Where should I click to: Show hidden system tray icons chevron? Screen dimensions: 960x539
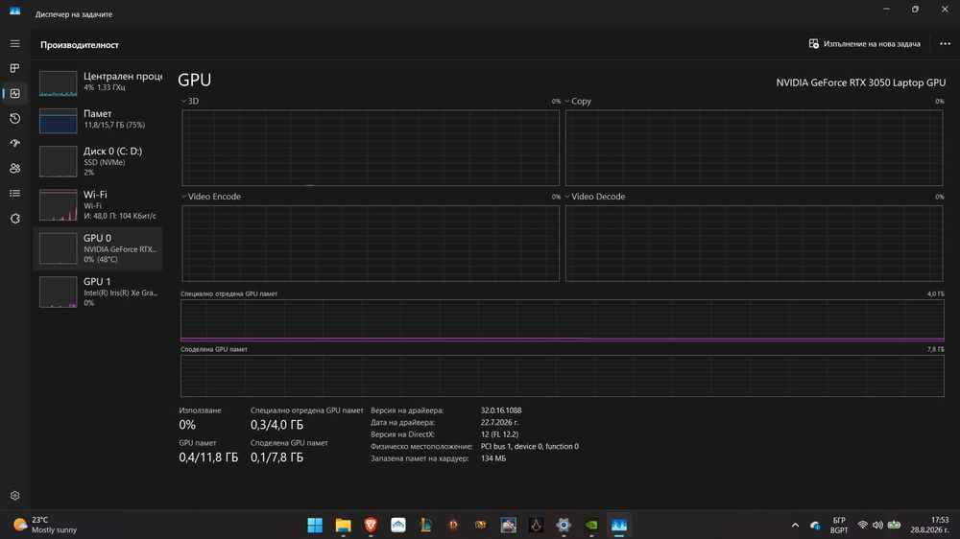tap(795, 525)
